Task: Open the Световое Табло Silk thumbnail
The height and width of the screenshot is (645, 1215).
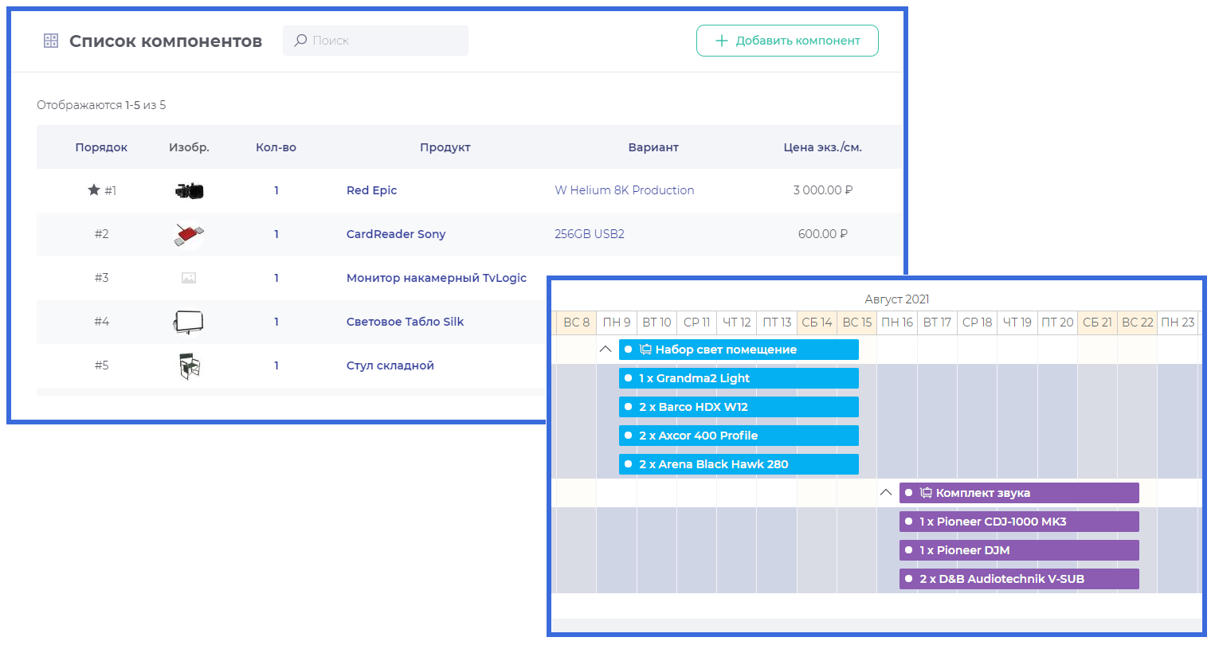Action: coord(189,322)
